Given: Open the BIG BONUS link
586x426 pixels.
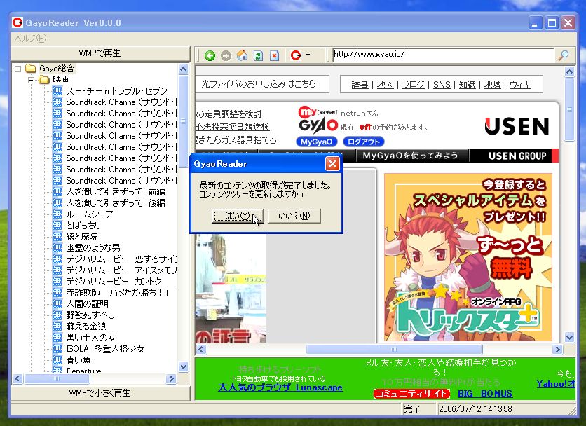Looking at the screenshot, I should (485, 394).
